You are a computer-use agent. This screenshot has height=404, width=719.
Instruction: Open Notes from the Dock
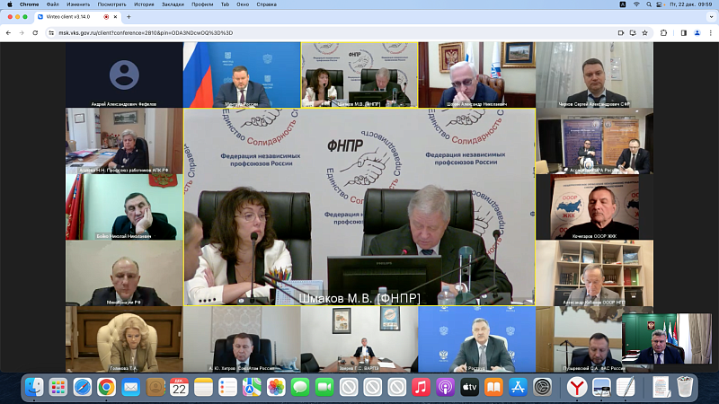pyautogui.click(x=203, y=388)
